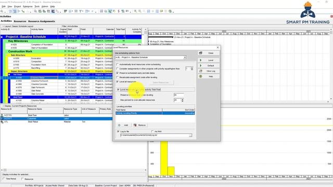
Task: Click the zoom in magnifier icon
Action: pos(135,11)
